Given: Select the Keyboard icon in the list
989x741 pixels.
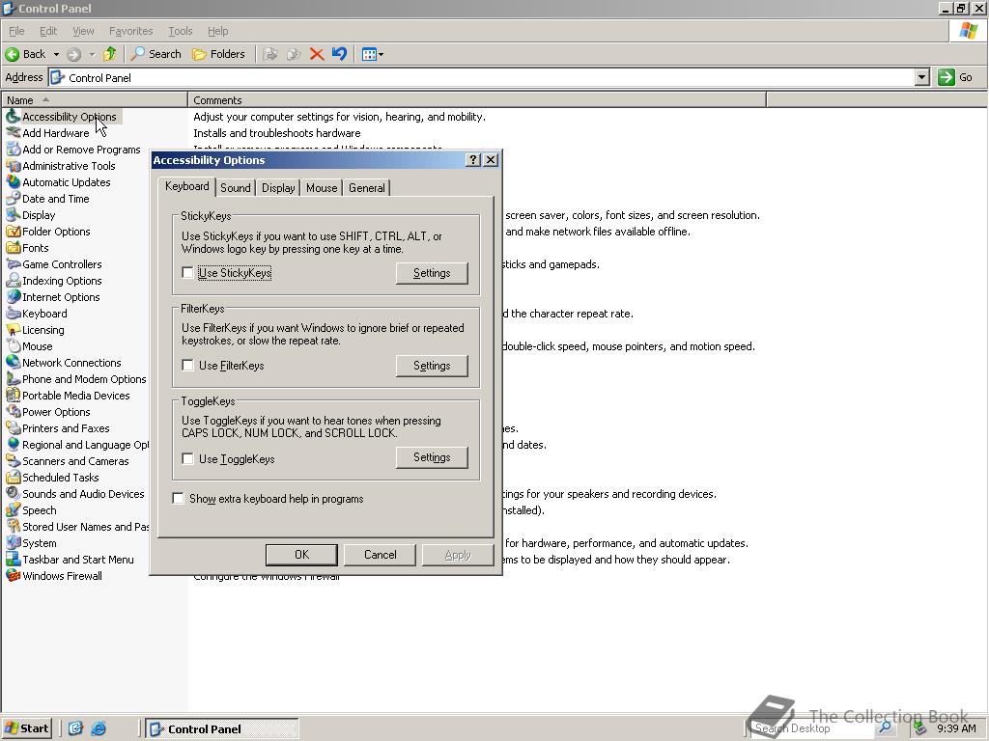Looking at the screenshot, I should click(x=13, y=314).
